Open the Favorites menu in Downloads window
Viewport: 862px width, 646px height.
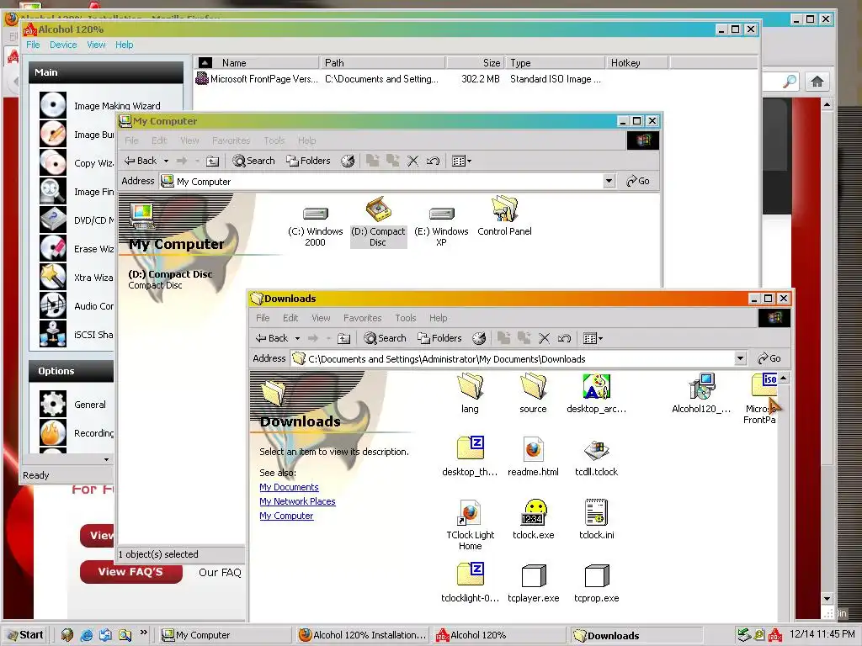point(362,318)
